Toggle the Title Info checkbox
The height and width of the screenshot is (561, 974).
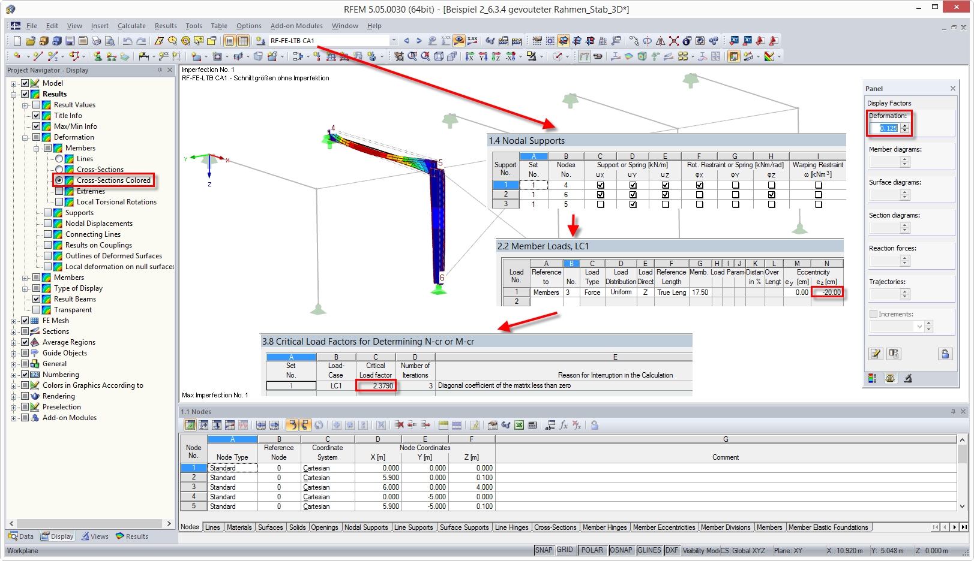pyautogui.click(x=37, y=116)
